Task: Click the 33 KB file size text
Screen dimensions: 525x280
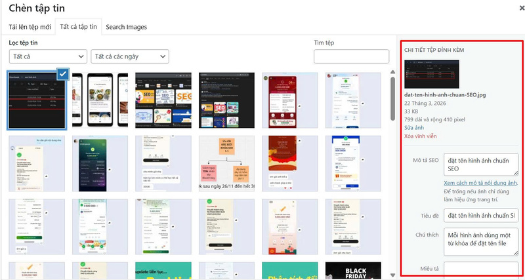Action: click(x=411, y=111)
